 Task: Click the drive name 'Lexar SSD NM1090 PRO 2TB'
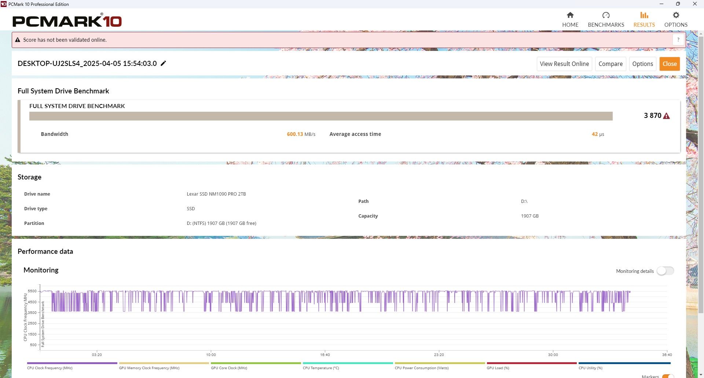(216, 194)
